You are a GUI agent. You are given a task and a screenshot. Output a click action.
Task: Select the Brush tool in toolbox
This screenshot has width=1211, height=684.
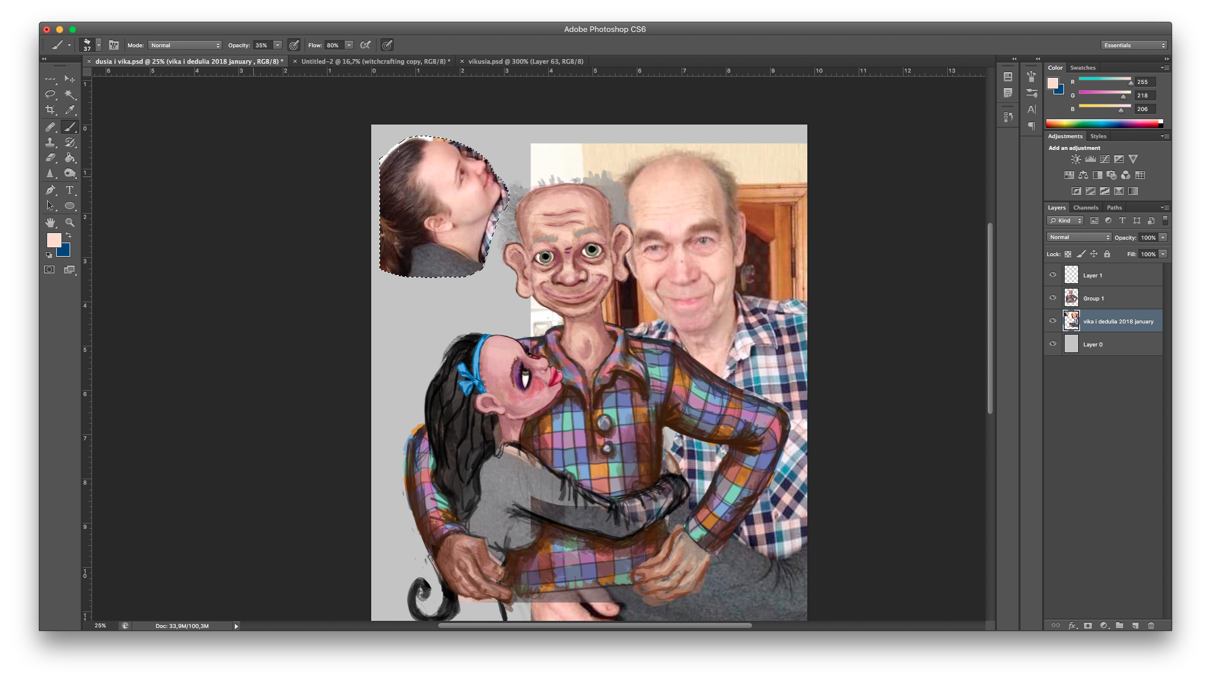(x=70, y=126)
